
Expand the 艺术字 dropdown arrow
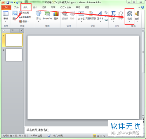pyautogui.click(x=100, y=21)
